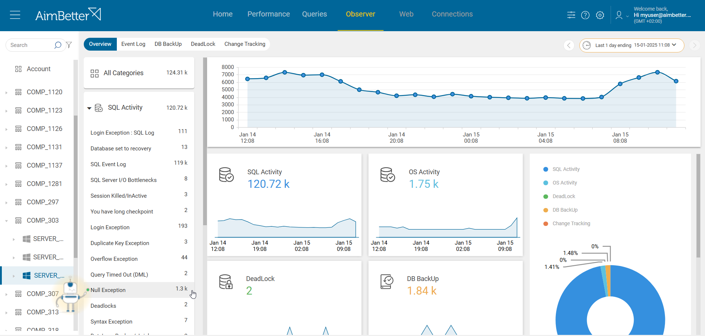Click the COMP_1126 company icon
The image size is (705, 336).
tap(18, 129)
